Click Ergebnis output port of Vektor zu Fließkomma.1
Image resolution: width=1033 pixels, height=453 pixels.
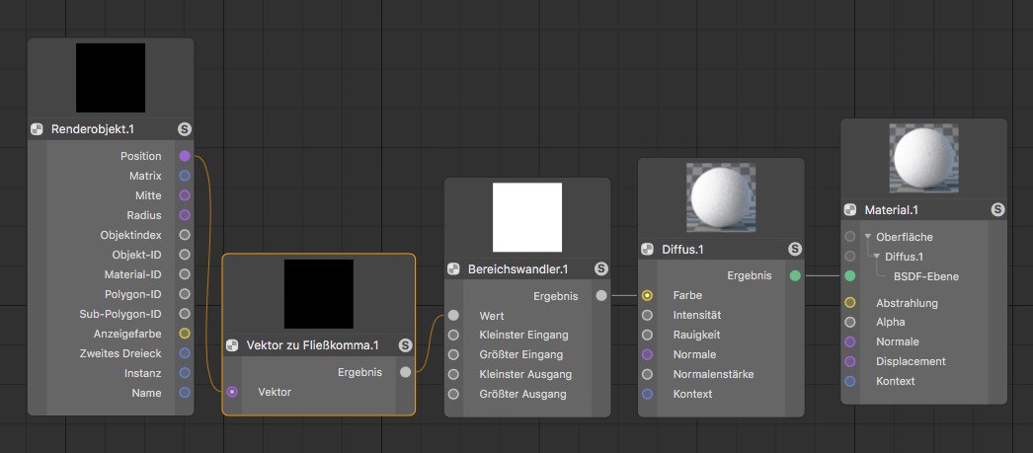(405, 372)
